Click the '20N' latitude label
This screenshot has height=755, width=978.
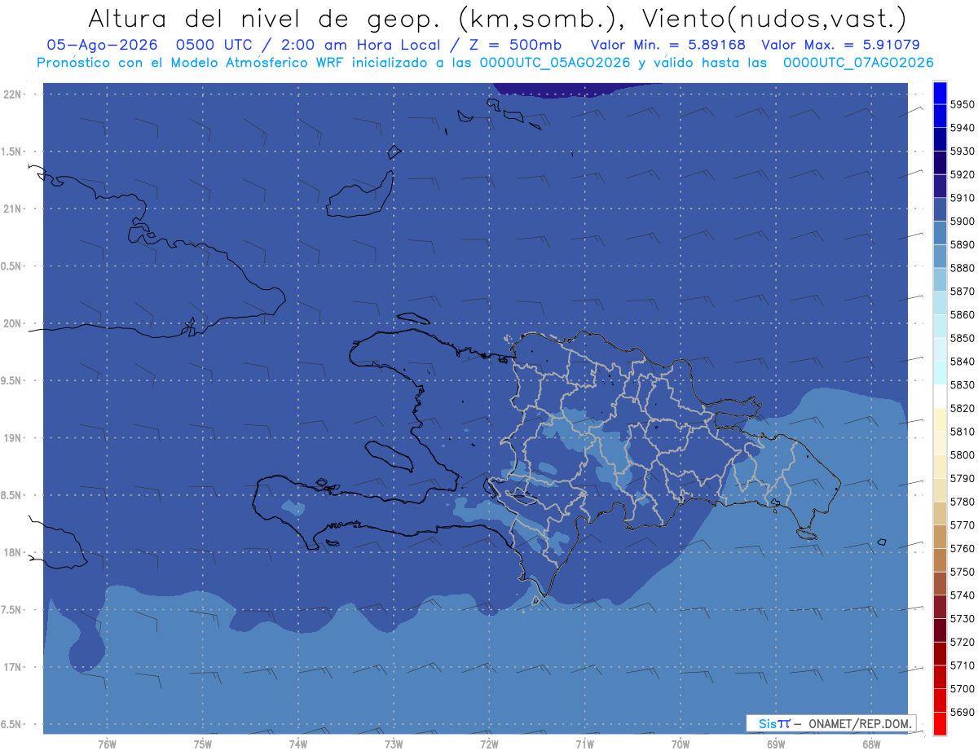[13, 324]
